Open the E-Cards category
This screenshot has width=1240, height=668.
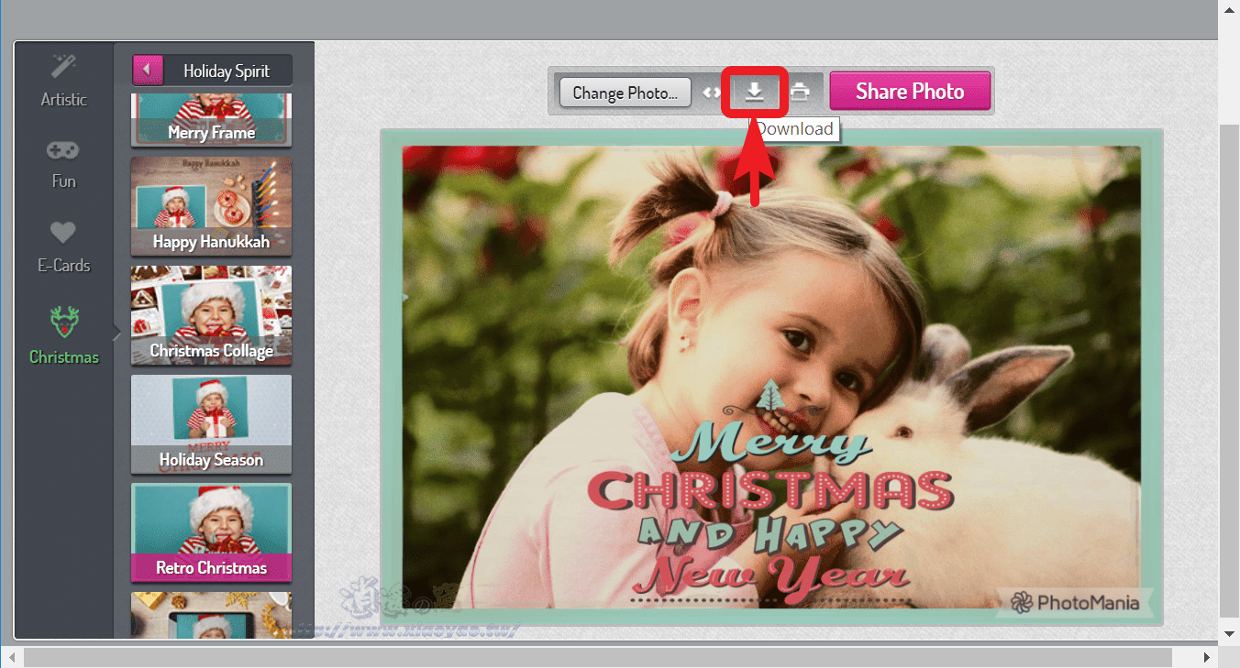click(63, 247)
